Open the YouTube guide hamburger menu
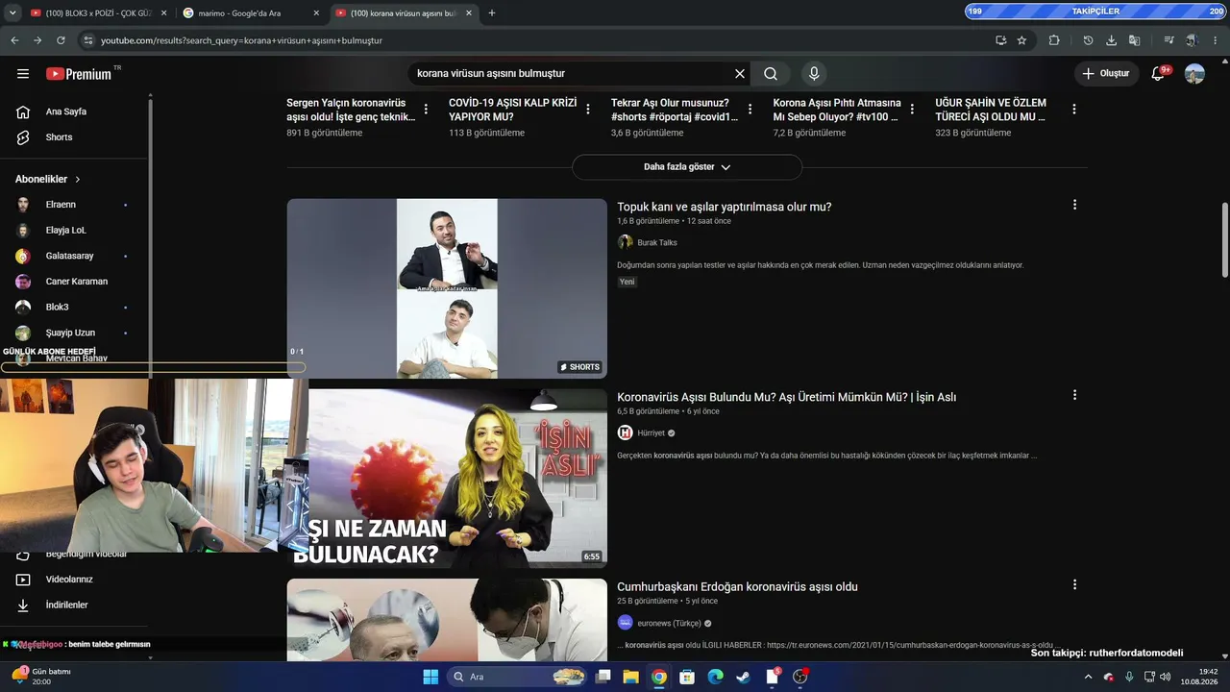The height and width of the screenshot is (692, 1230). tap(23, 74)
